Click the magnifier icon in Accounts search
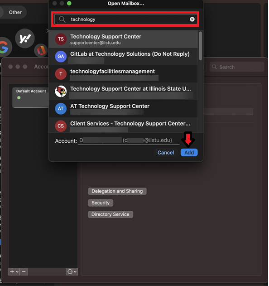 pos(215,67)
